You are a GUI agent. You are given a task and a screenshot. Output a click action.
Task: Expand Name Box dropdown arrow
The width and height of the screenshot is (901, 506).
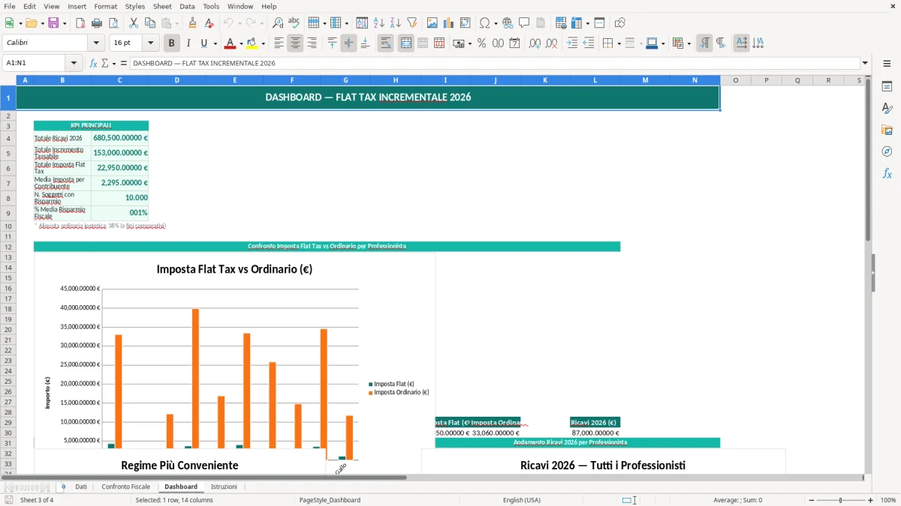coord(74,64)
